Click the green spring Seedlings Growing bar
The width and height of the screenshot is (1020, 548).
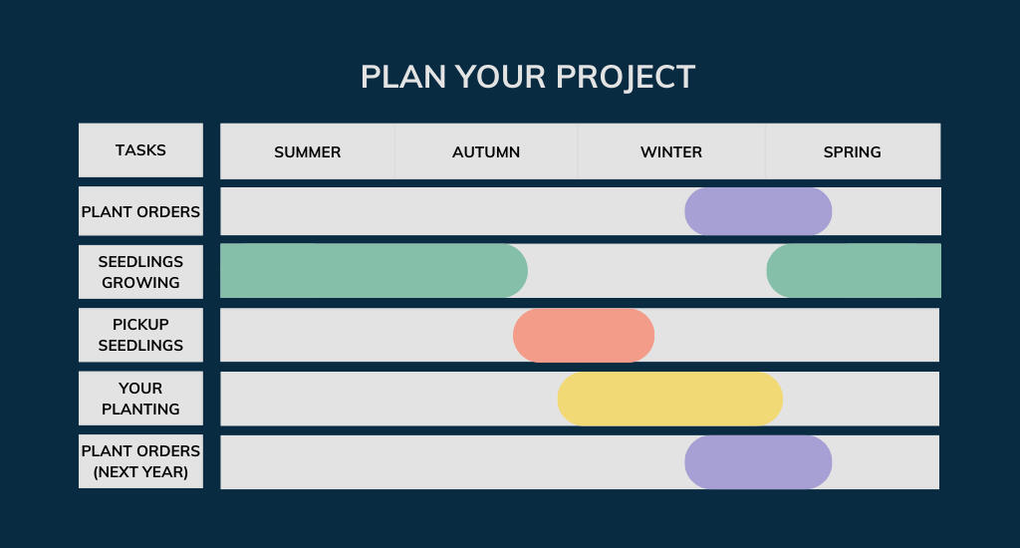[854, 271]
